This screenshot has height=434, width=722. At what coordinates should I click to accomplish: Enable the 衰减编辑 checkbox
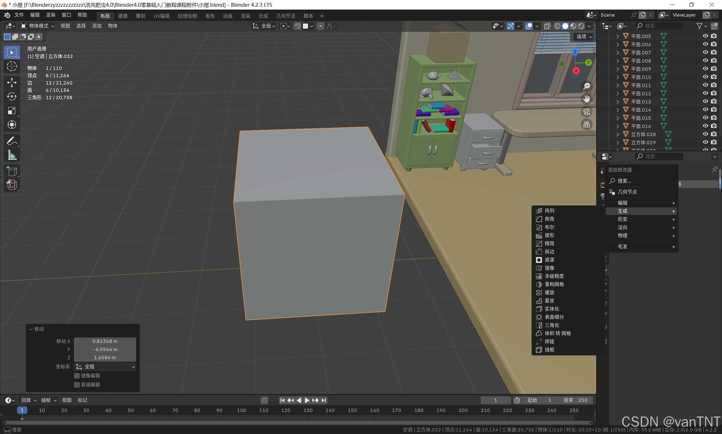click(x=77, y=385)
